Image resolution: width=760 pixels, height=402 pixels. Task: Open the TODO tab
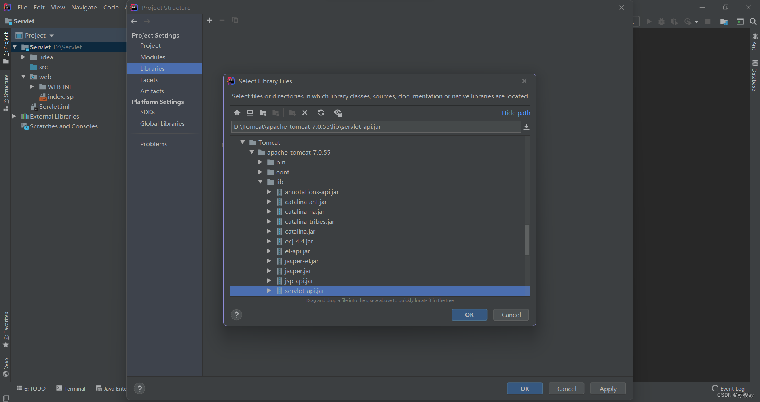click(31, 389)
